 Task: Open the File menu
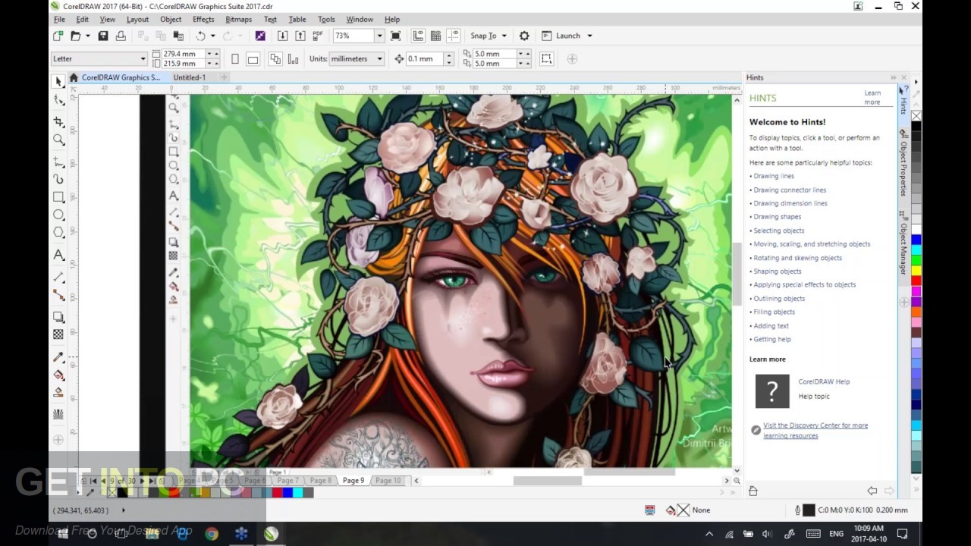coord(59,19)
